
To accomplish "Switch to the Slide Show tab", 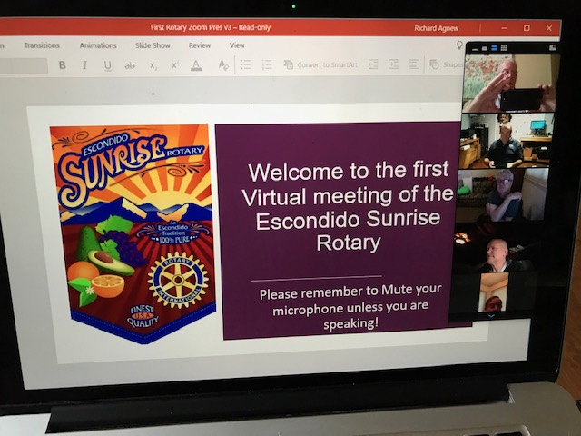I will [153, 45].
